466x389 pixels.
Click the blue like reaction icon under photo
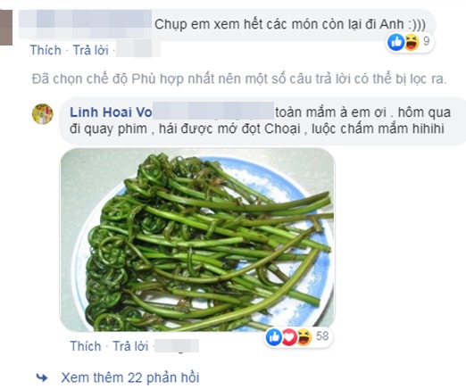click(274, 337)
